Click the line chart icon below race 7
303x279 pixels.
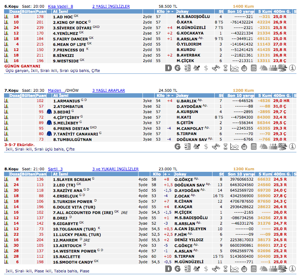tap(235, 146)
